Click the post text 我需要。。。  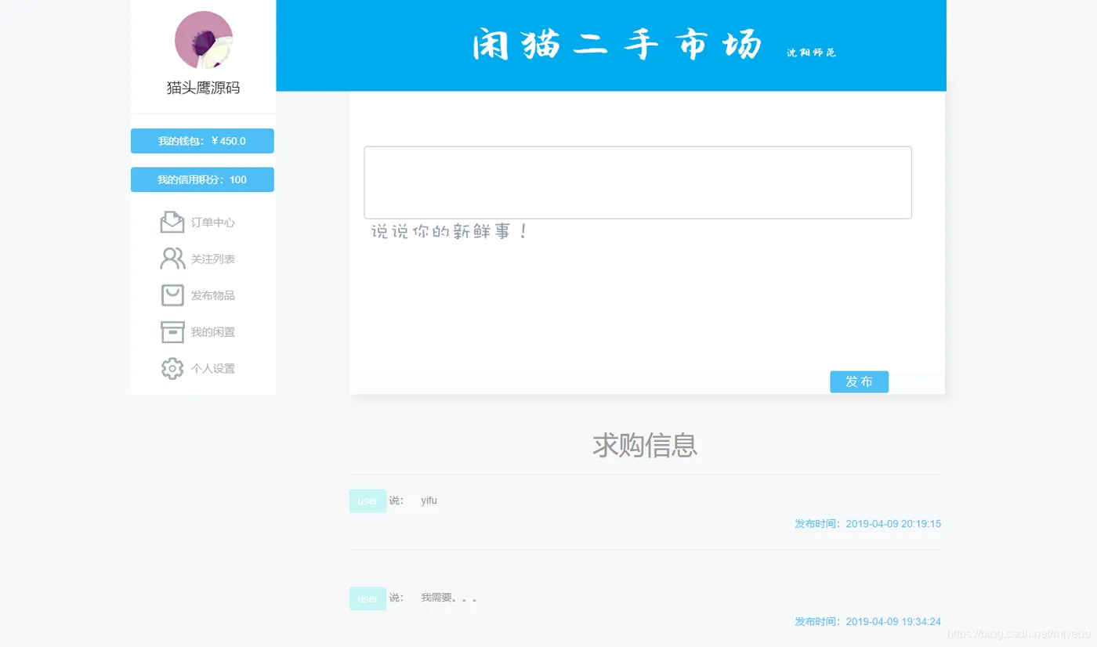click(449, 598)
